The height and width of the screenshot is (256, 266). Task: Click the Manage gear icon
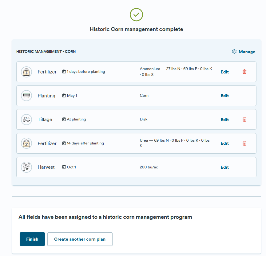pyautogui.click(x=234, y=52)
